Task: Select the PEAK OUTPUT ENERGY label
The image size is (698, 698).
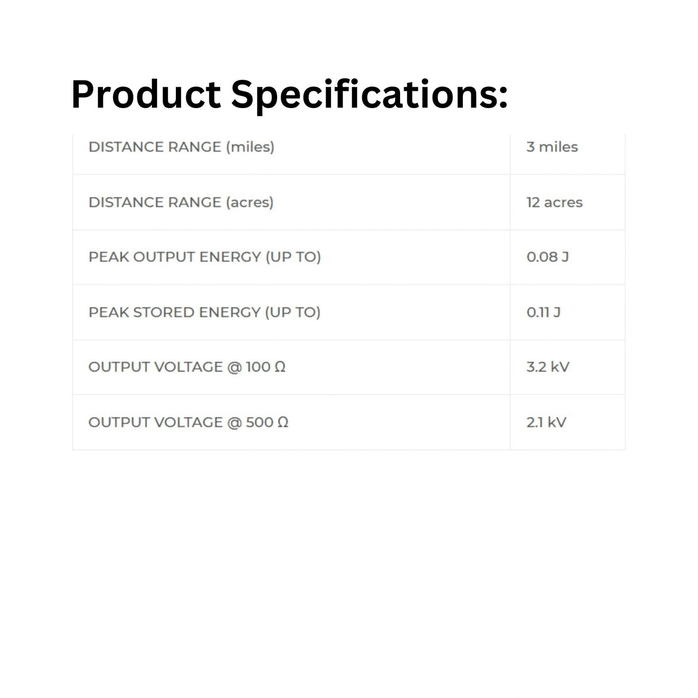Action: (204, 257)
